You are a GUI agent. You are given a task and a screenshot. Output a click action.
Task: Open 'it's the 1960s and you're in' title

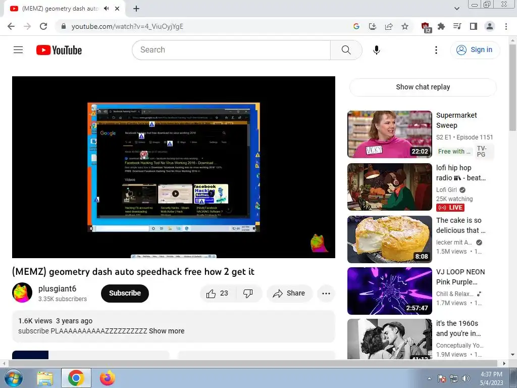[458, 328]
